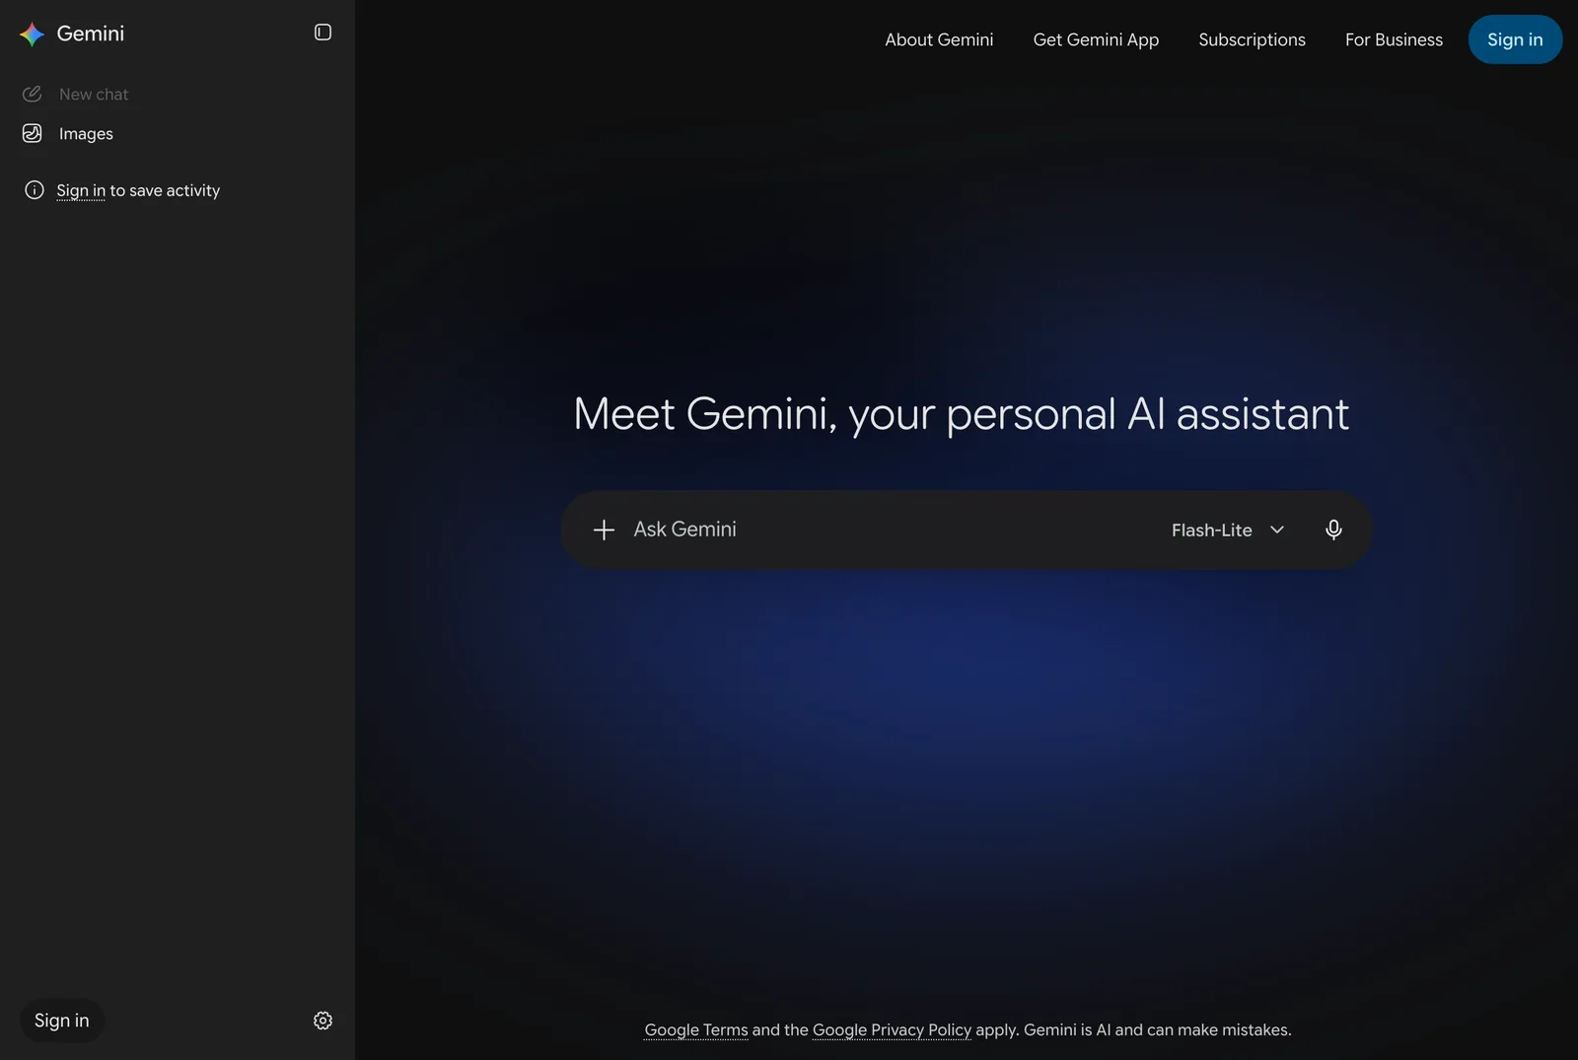
Task: Activate the microphone voice input icon
Action: coord(1333,530)
